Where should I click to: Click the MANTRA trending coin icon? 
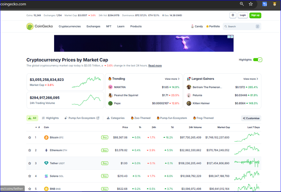(x=110, y=87)
